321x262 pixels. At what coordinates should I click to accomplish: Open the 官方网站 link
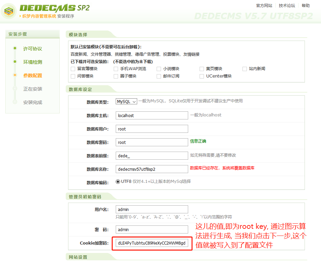point(264,5)
